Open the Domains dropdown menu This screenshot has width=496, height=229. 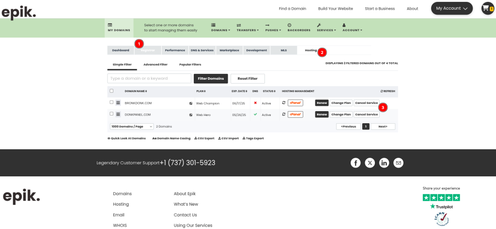(x=220, y=28)
